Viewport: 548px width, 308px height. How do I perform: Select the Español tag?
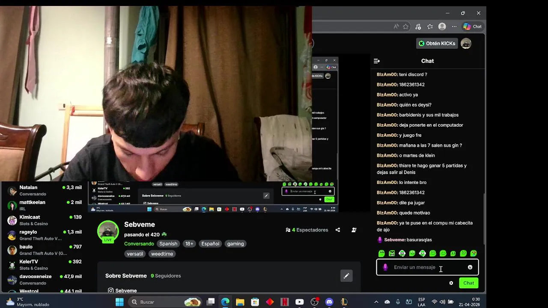[210, 244]
